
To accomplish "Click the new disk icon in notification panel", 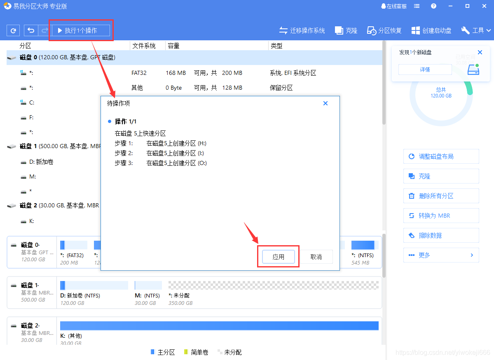I will click(473, 70).
